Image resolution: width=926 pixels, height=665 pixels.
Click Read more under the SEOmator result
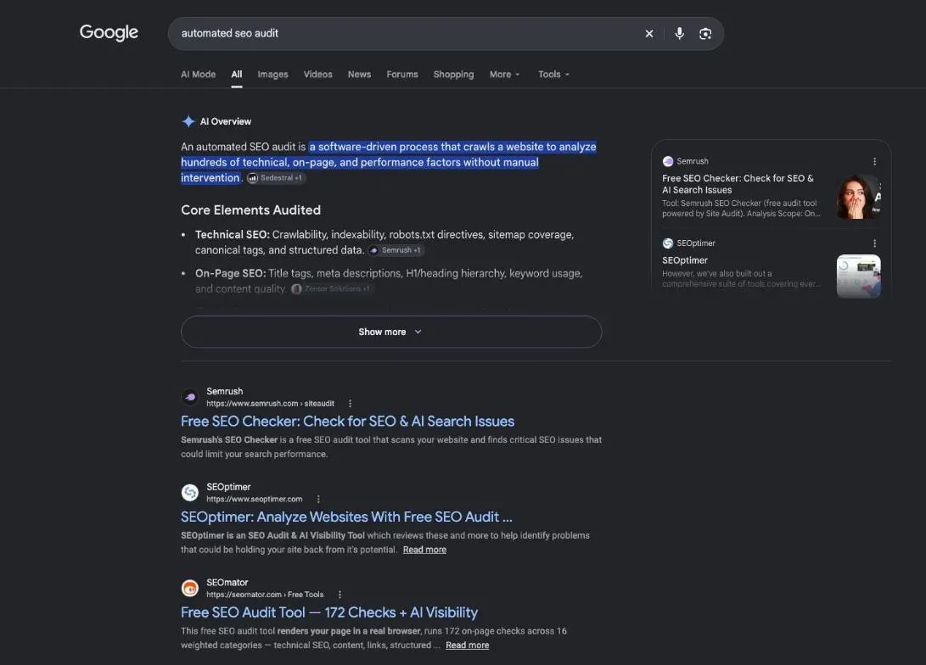tap(467, 645)
